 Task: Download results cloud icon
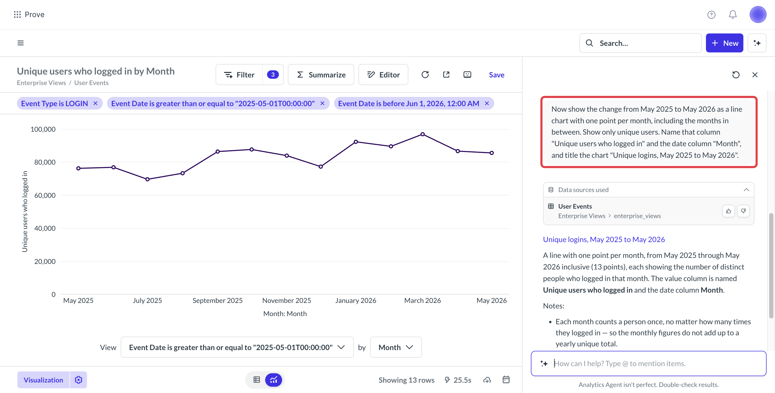487,380
